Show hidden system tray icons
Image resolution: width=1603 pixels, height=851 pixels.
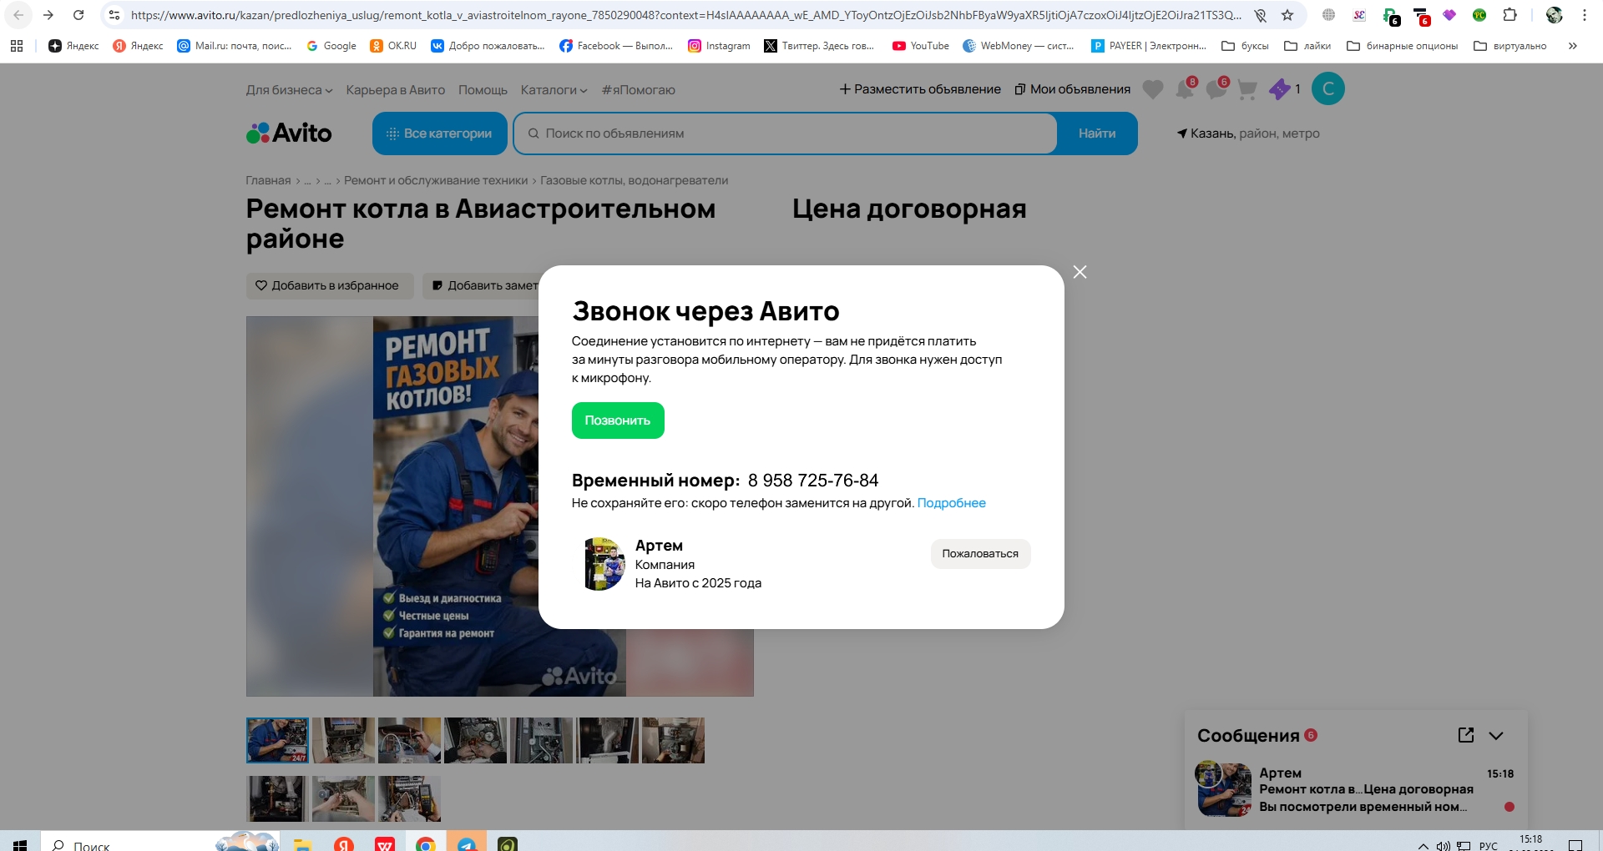click(x=1423, y=846)
